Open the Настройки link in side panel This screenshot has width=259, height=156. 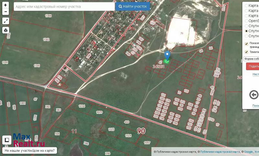click(x=255, y=74)
